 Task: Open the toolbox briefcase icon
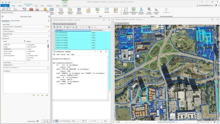(31, 9)
